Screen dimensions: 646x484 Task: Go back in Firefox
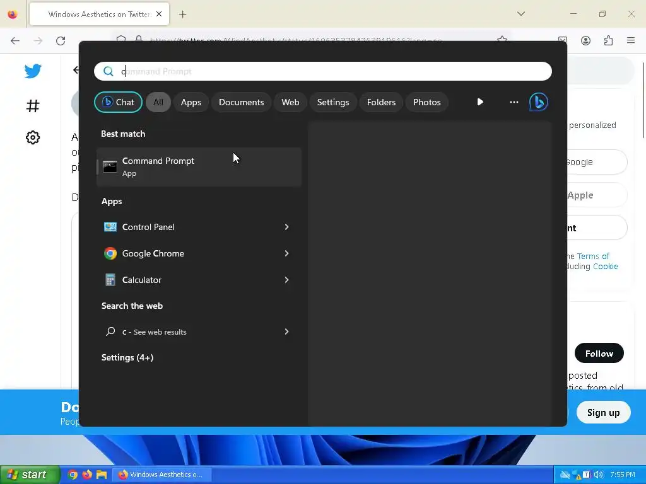[x=15, y=40]
